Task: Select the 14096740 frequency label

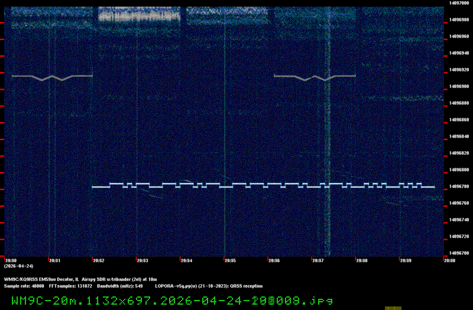Action: point(459,220)
